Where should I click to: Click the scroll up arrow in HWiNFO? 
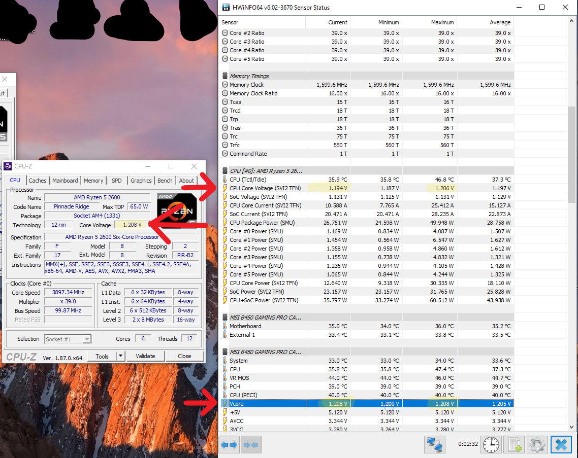pos(571,21)
